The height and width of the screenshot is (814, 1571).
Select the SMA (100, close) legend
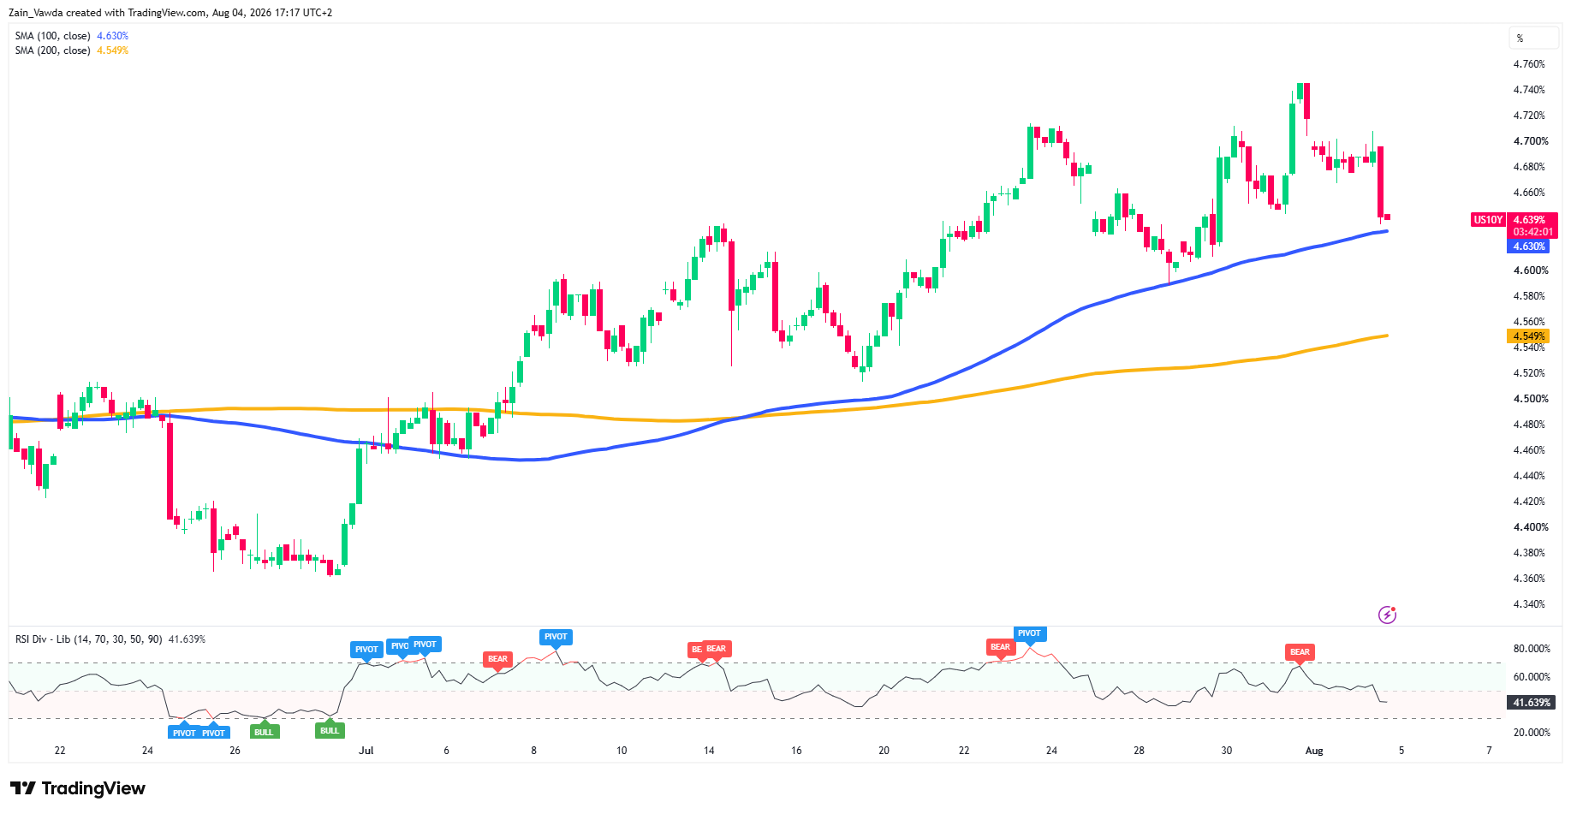point(72,36)
